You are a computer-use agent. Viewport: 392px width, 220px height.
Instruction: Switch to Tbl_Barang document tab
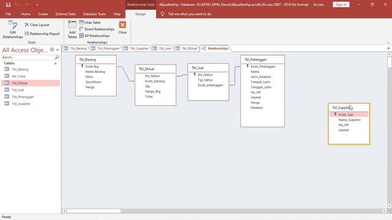[75, 48]
